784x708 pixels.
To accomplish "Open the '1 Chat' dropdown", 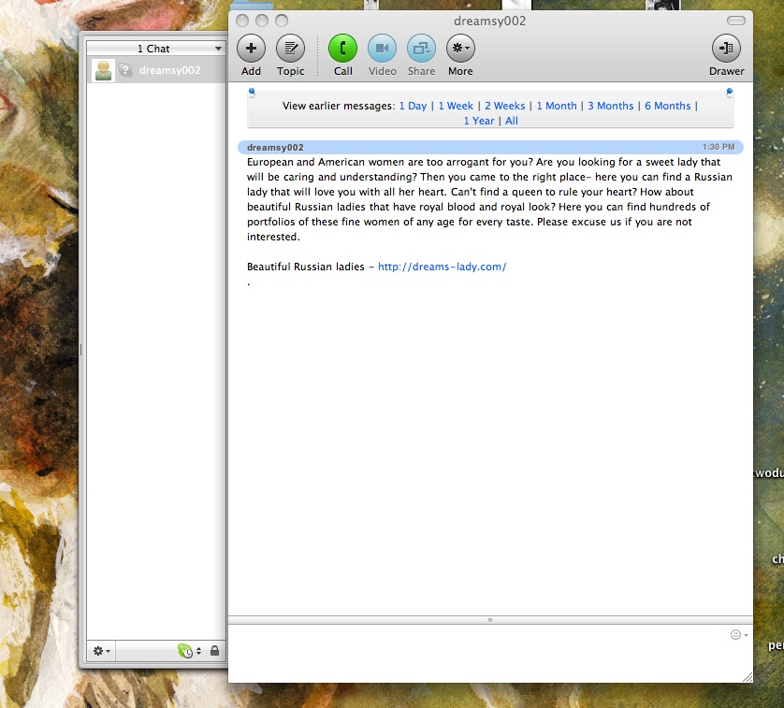I will 155,49.
